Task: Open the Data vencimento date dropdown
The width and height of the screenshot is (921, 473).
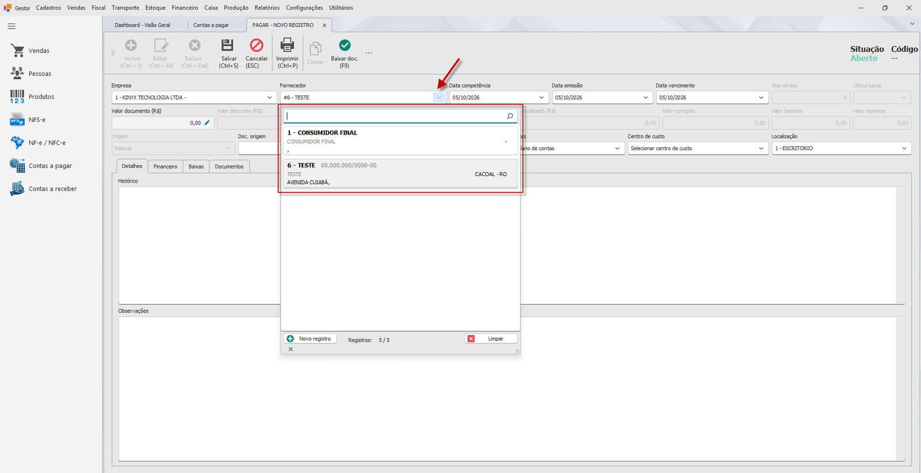Action: click(x=761, y=98)
